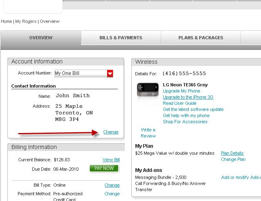Select the Overview tab

point(41,38)
